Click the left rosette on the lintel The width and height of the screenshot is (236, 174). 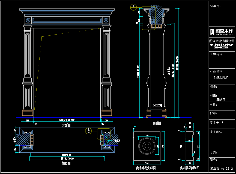28,20
